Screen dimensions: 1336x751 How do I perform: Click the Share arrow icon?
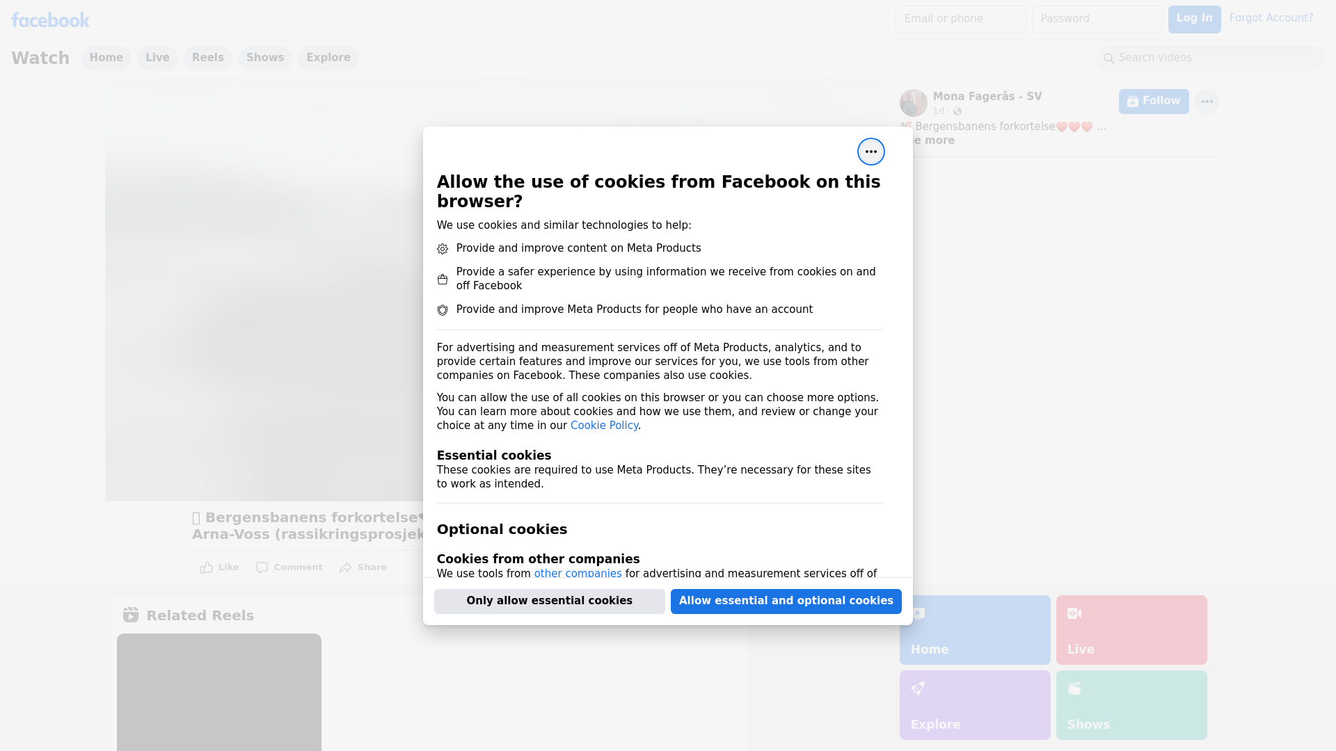pyautogui.click(x=346, y=567)
